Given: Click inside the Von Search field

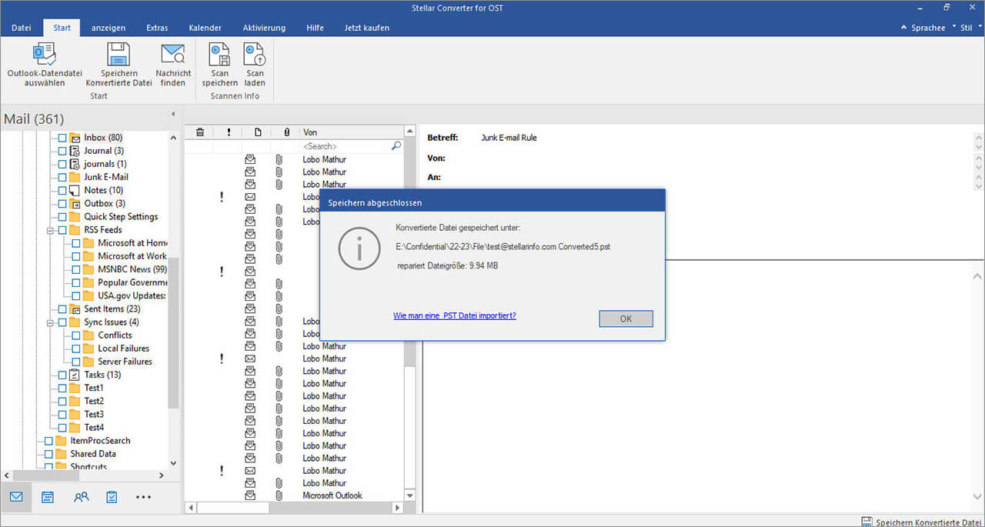Looking at the screenshot, I should [346, 145].
